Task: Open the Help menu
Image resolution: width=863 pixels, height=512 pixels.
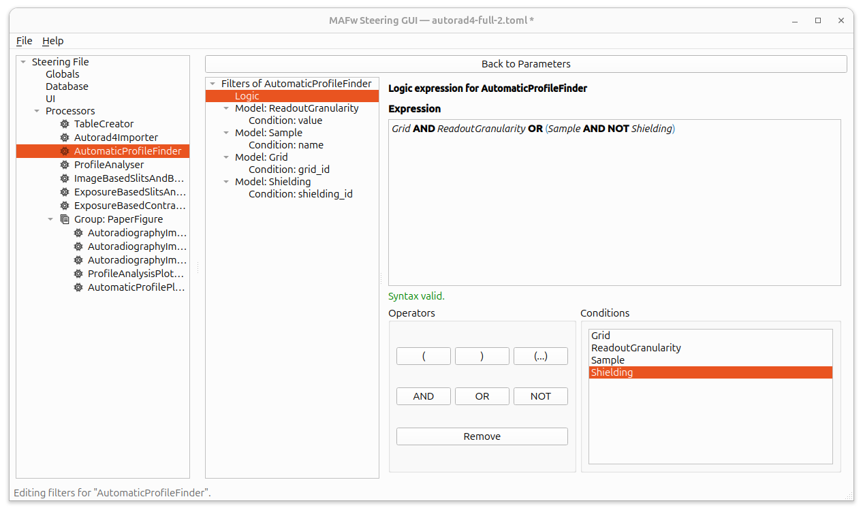Action: pyautogui.click(x=52, y=41)
